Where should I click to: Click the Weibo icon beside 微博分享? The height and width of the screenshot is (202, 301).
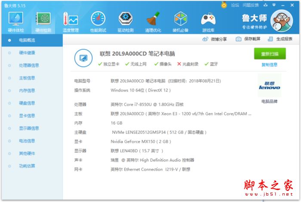(205, 39)
